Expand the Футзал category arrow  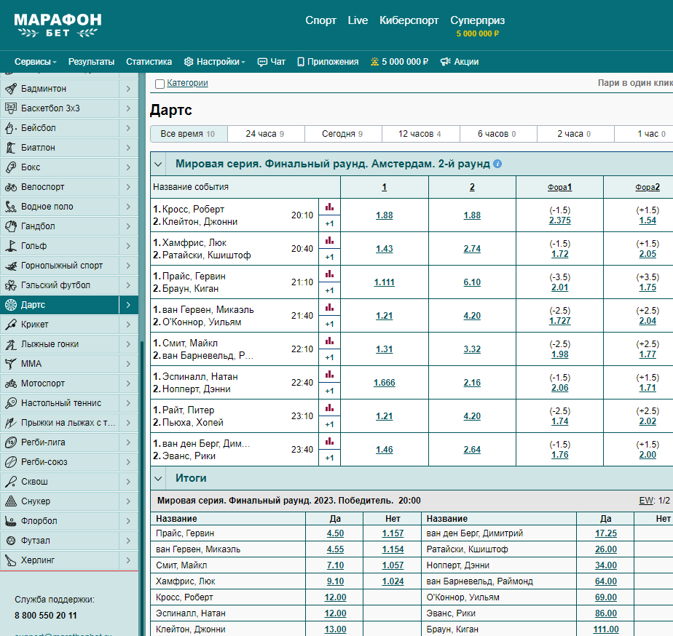click(128, 541)
